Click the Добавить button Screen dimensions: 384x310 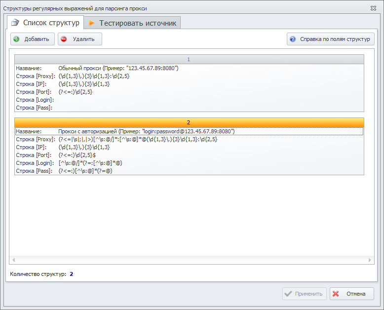tap(32, 39)
